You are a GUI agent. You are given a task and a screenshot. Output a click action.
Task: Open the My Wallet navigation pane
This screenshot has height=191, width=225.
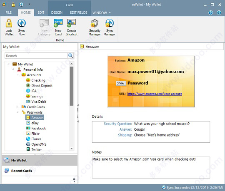[x=40, y=160]
